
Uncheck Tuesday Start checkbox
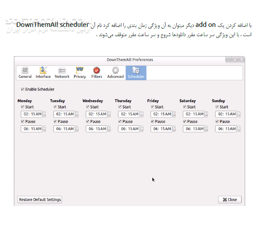55,107
